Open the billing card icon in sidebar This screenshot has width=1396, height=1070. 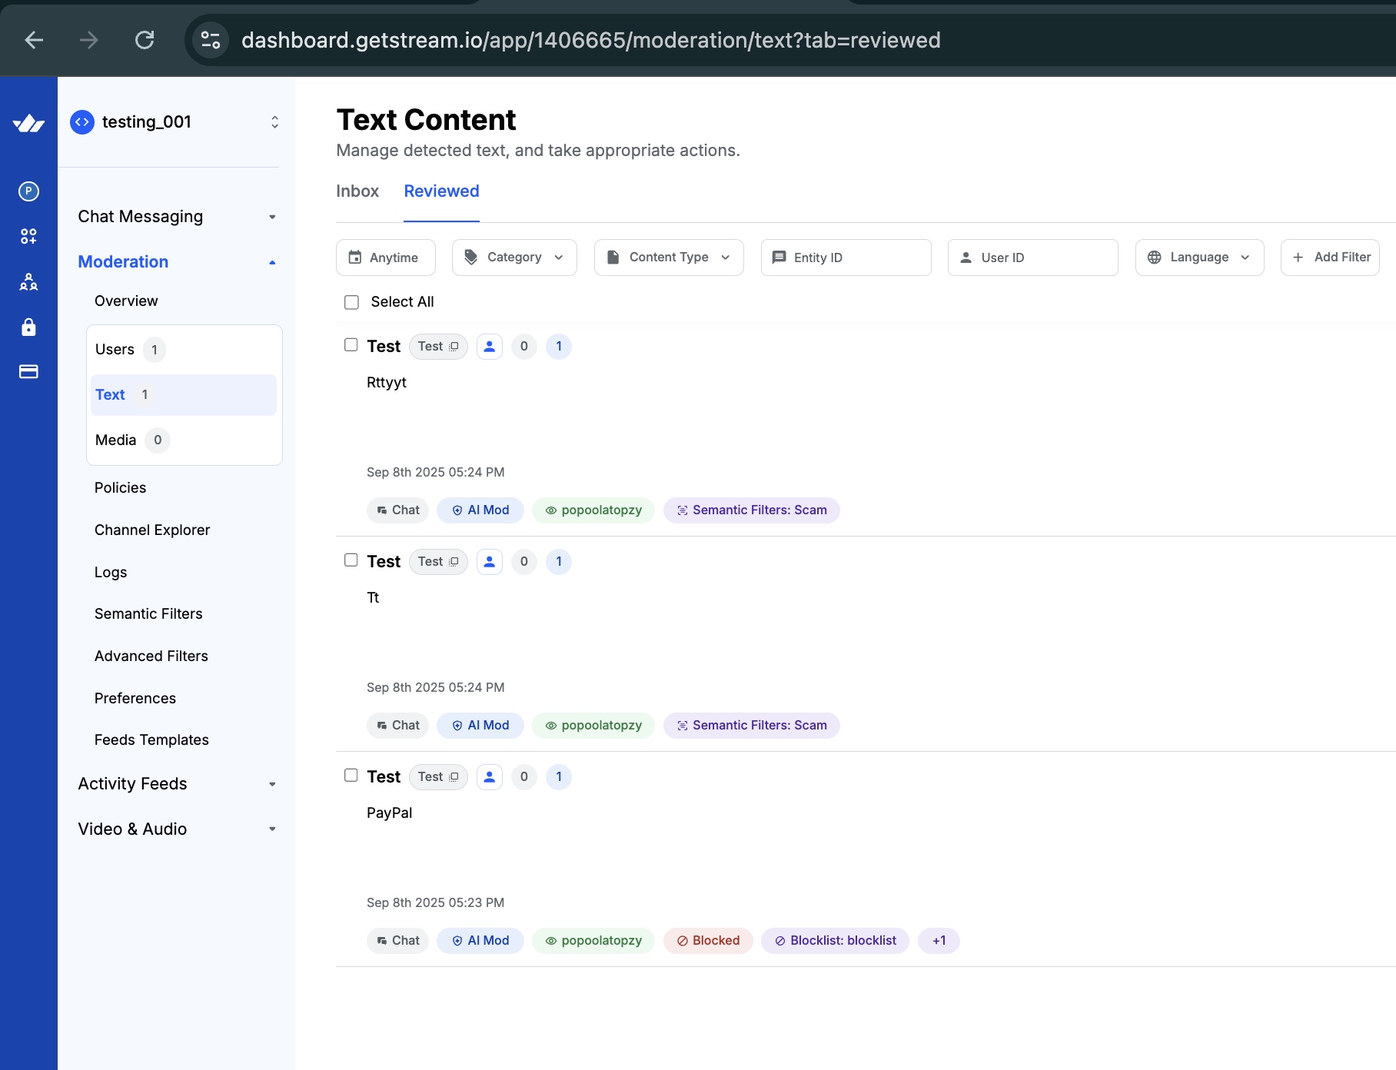tap(28, 372)
